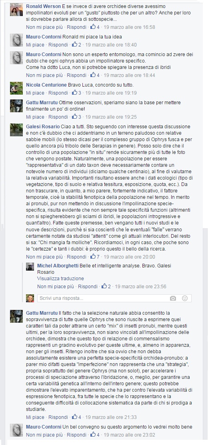Click the likes icon on the last Mauro Contorni comment
The height and width of the screenshot is (445, 208).
[x=93, y=434]
